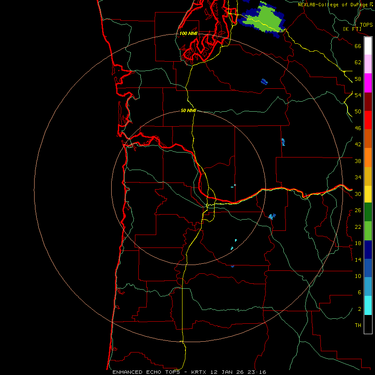The image size is (375, 375).
Task: Click the '[K FT]' units label
Action: coord(352,29)
